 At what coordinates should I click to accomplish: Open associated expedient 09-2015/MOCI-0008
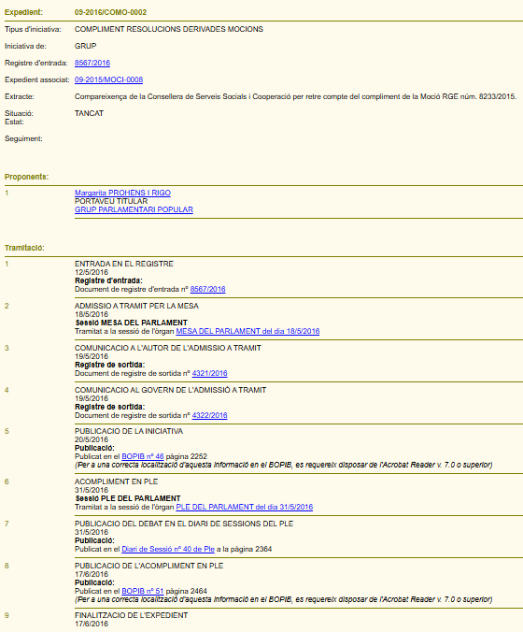[x=108, y=79]
